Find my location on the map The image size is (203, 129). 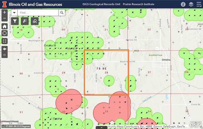[4, 33]
